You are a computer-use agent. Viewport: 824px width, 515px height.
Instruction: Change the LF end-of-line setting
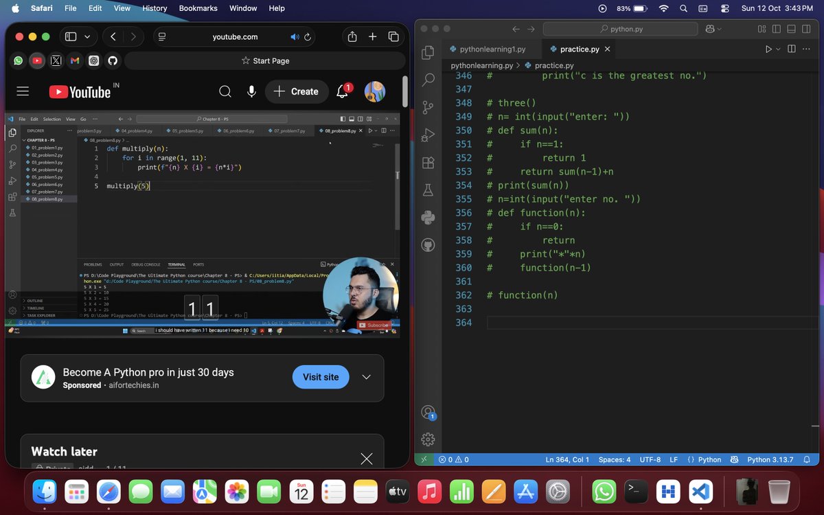point(674,459)
